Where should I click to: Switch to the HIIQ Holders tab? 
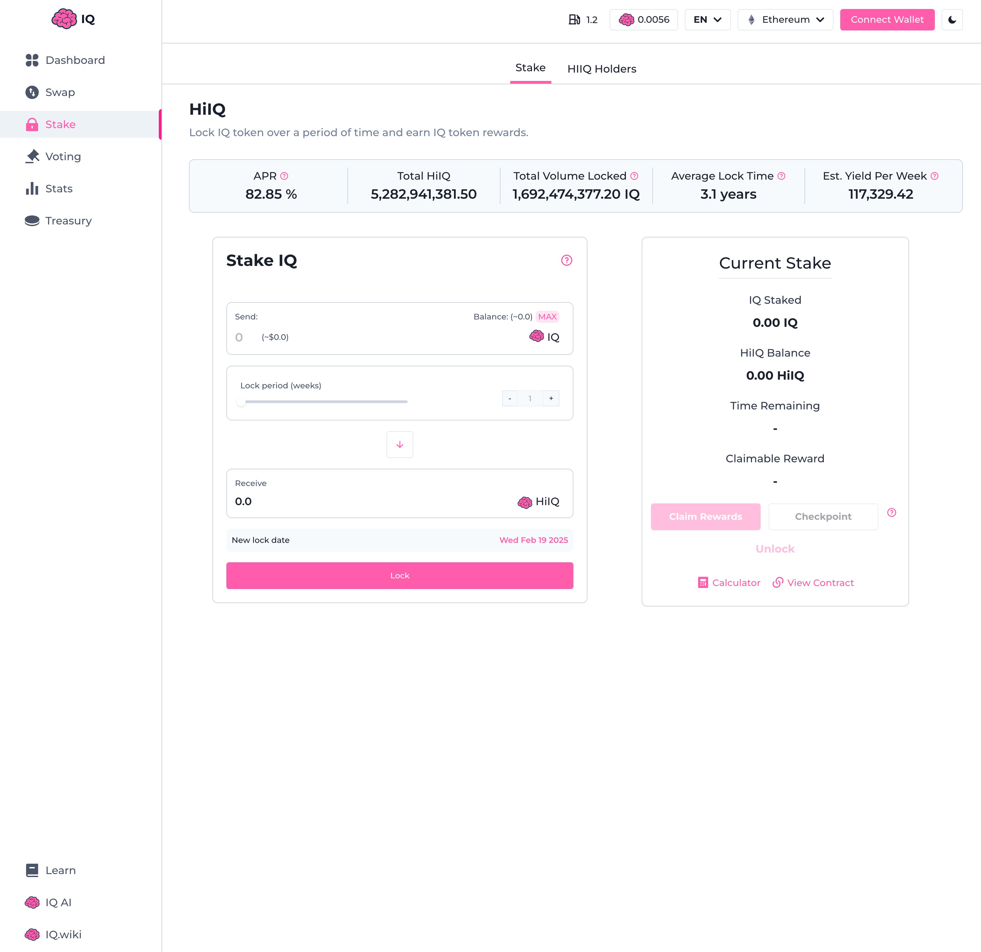coord(602,69)
